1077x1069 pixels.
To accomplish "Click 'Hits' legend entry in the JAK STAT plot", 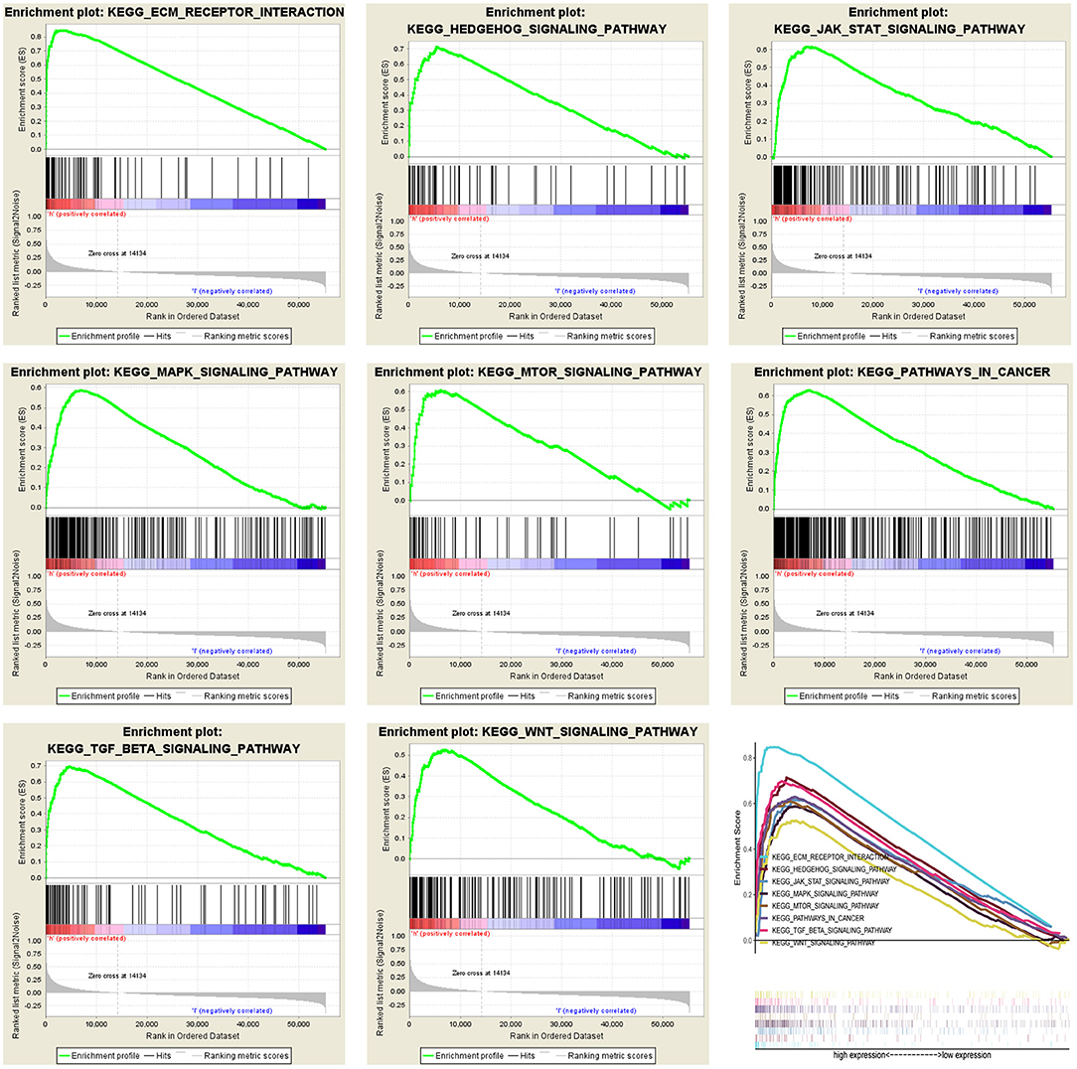I will [x=884, y=336].
